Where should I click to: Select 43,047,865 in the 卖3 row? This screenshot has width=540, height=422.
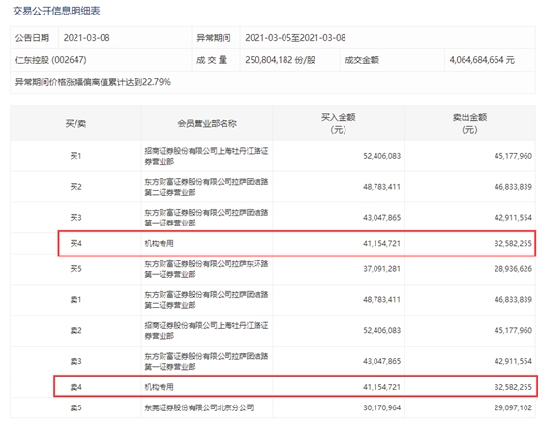[381, 361]
